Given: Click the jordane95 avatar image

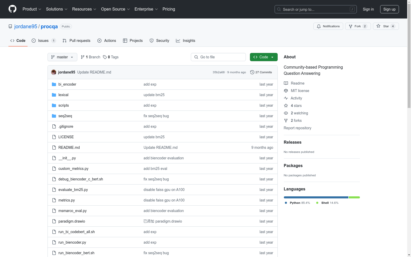Looking at the screenshot, I should tap(54, 72).
